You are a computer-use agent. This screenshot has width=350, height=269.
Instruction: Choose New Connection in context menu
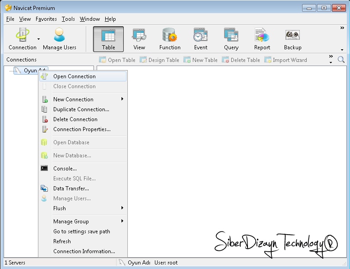83,99
